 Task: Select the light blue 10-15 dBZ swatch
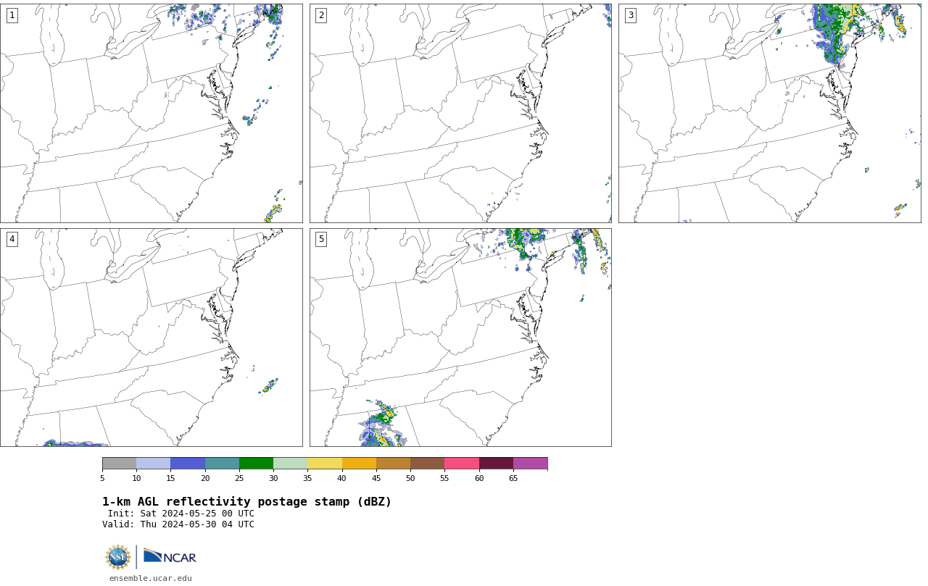click(x=154, y=464)
